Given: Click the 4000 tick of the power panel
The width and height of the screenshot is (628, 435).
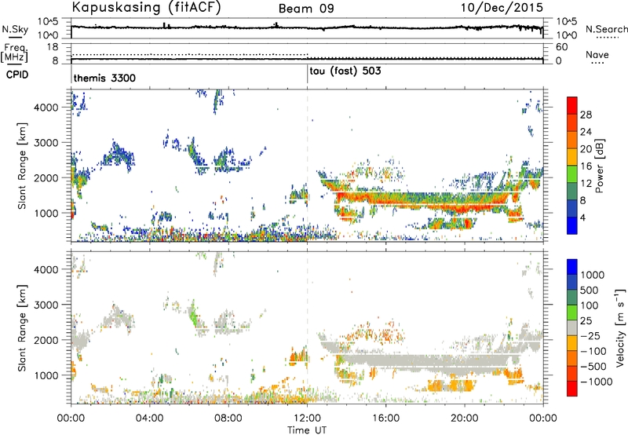Looking at the screenshot, I should (x=46, y=108).
